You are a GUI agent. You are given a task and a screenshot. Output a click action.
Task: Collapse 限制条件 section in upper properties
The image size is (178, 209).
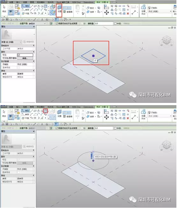pyautogui.click(x=34, y=46)
